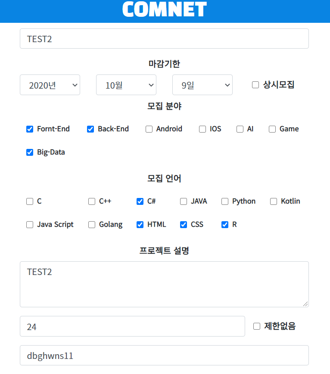Click the number field showing 24

133,326
